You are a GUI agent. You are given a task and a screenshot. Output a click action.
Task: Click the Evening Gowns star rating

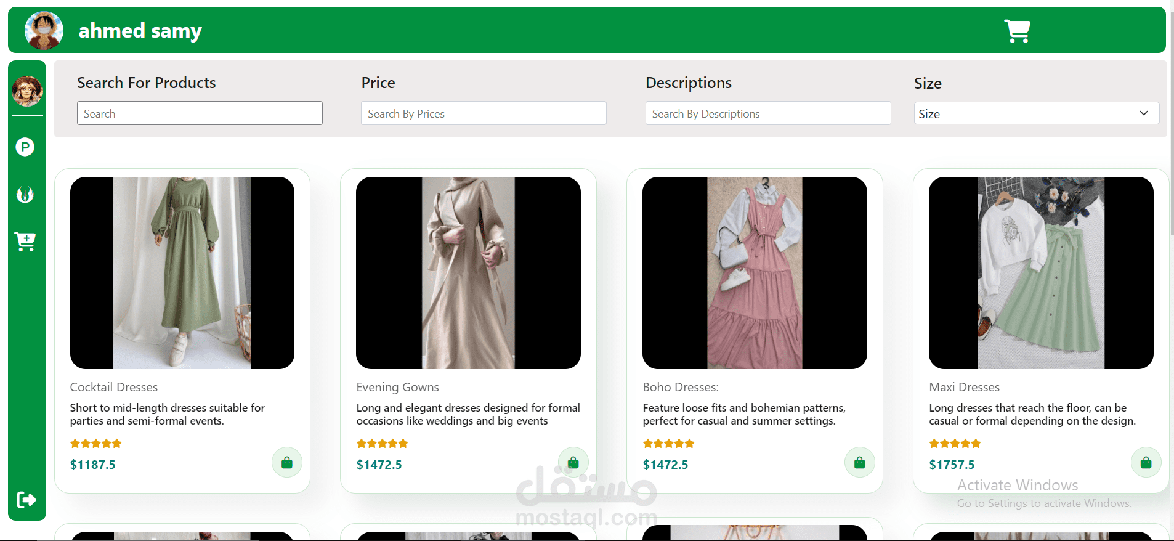tap(383, 444)
